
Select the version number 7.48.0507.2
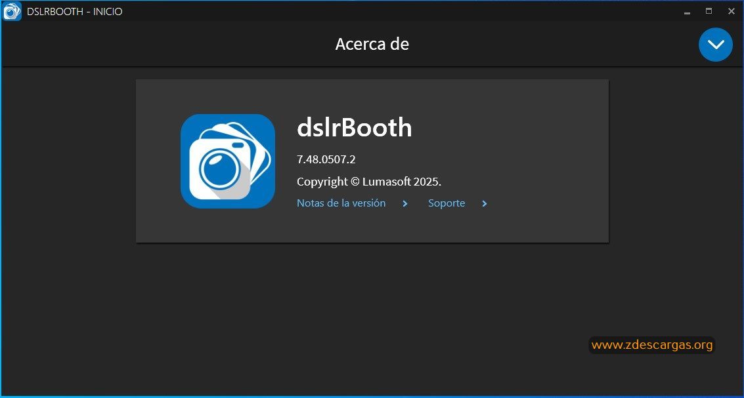pyautogui.click(x=326, y=160)
